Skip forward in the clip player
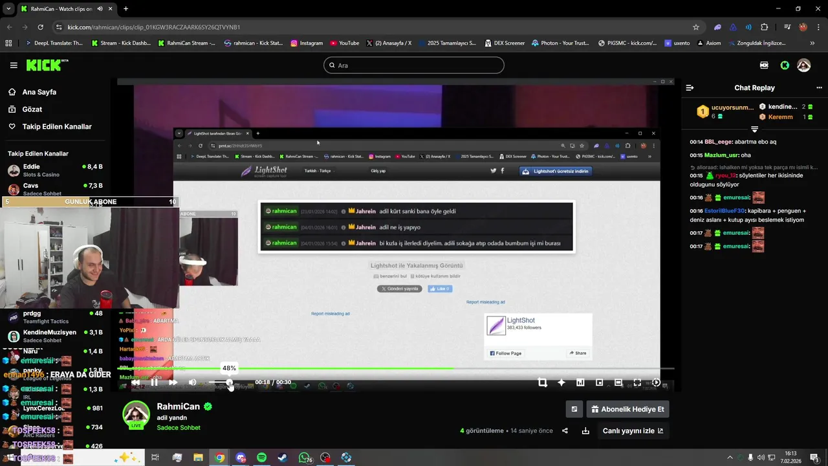This screenshot has width=828, height=466. (x=173, y=383)
